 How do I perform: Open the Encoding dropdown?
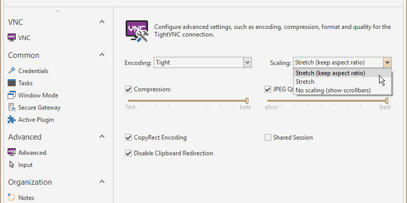(247, 62)
